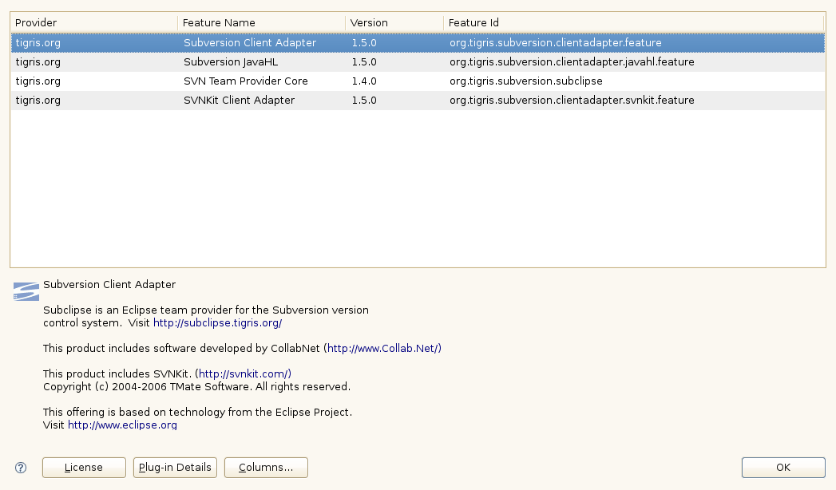The height and width of the screenshot is (490, 836).
Task: Click the org.tigris.subversion.clientadapter.javahl.feature id
Action: coord(572,61)
